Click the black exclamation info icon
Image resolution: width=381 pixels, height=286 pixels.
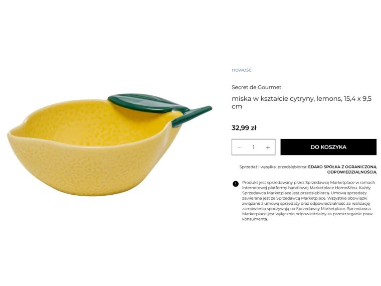[x=236, y=184]
